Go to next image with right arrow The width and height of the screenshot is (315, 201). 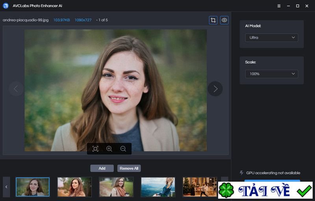click(x=215, y=89)
